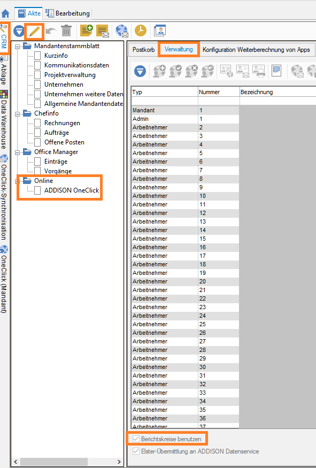Select Kommunikationsdaten in the tree
The width and height of the screenshot is (316, 468).
[x=76, y=65]
